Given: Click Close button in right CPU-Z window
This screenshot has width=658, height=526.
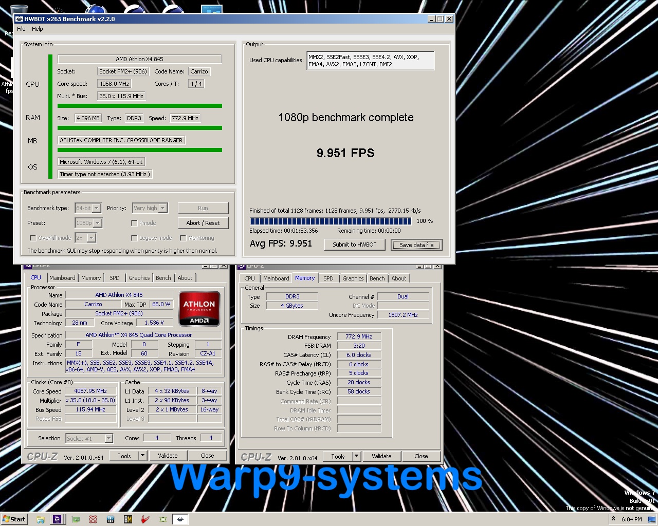Looking at the screenshot, I should point(422,456).
